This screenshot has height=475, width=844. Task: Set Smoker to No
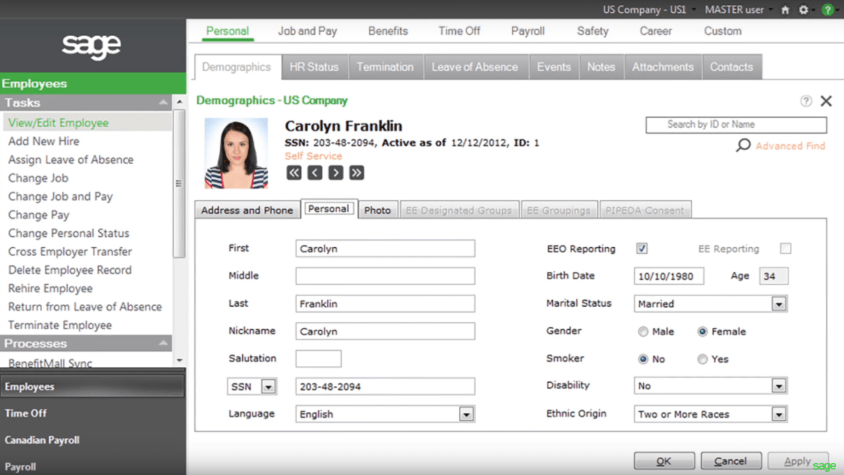coord(643,359)
